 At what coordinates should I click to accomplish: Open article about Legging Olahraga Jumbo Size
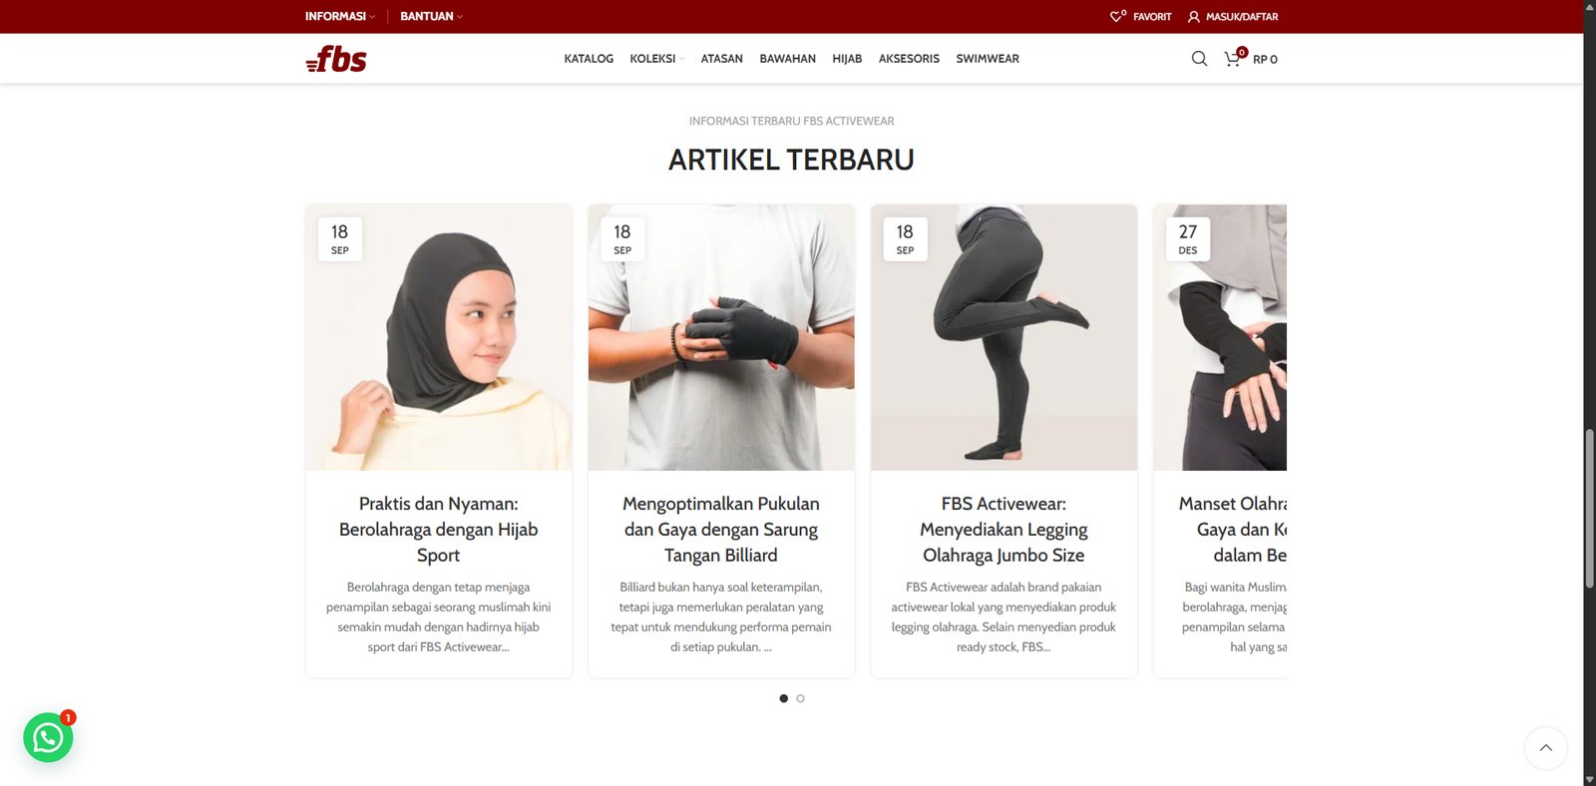pyautogui.click(x=1003, y=530)
